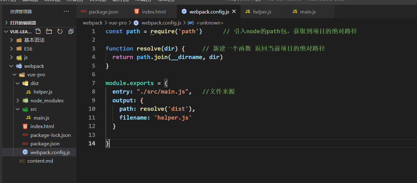The width and height of the screenshot is (417, 183).
Task: Collapse the VUE-LEA workspace section
Action: 6,31
